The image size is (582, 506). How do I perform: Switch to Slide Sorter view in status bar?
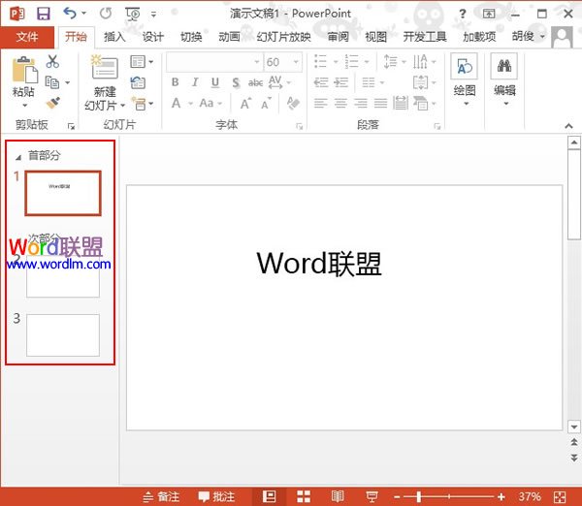click(x=304, y=496)
